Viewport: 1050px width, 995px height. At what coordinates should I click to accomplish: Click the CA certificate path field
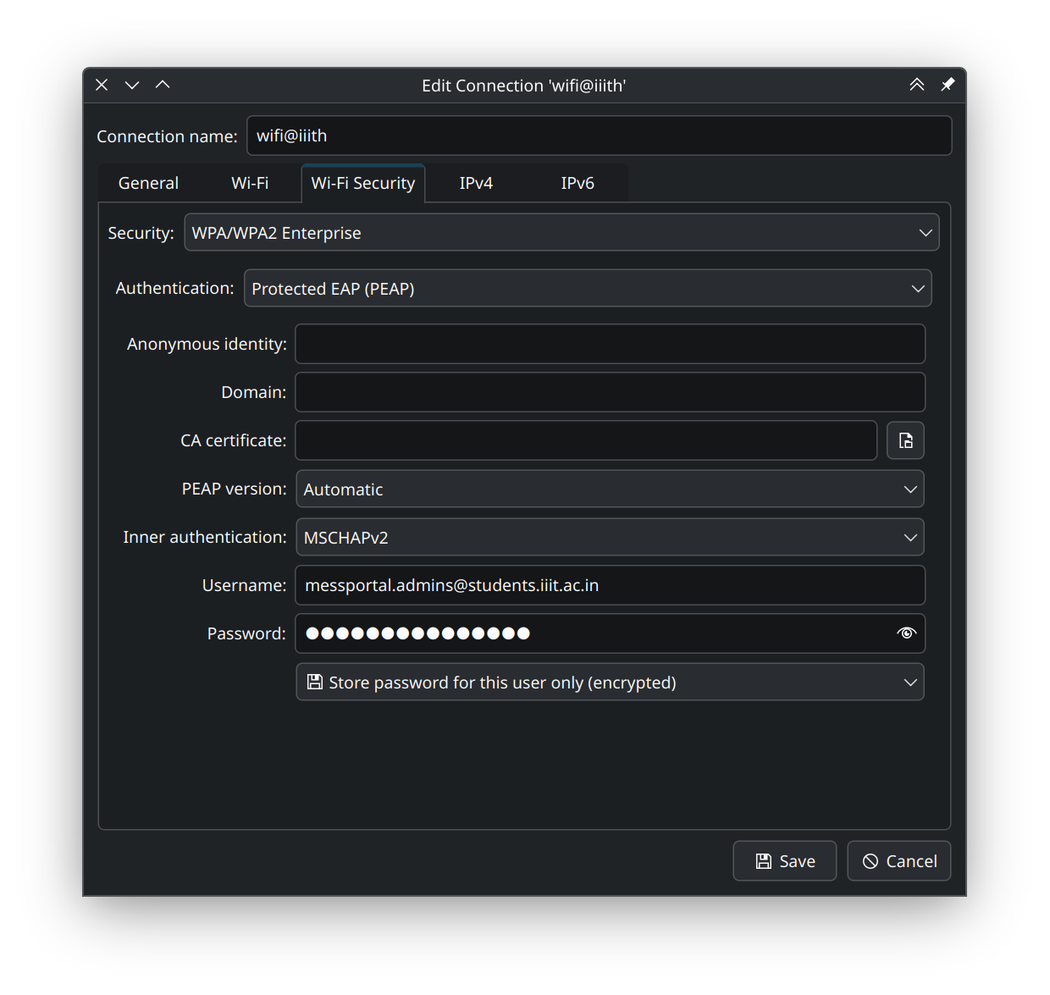click(x=586, y=440)
